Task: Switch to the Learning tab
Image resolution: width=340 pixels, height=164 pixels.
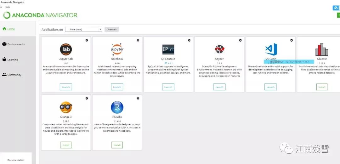Action: 18,59
